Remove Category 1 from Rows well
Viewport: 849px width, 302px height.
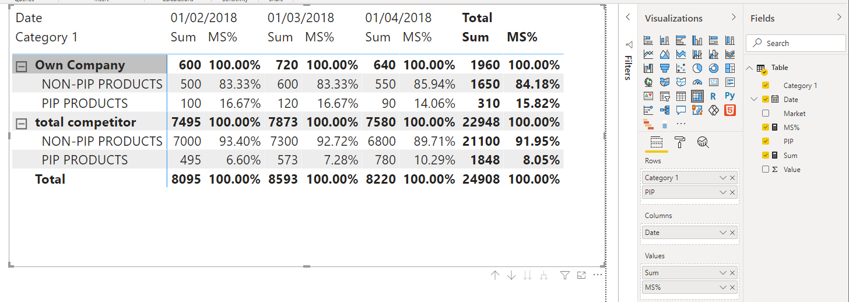[732, 178]
